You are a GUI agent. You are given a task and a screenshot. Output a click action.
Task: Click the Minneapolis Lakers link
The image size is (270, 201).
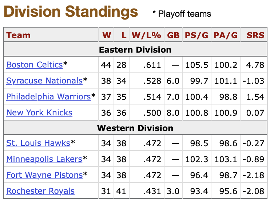[44, 159]
